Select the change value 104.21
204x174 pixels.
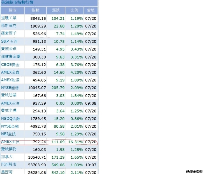point(58,19)
